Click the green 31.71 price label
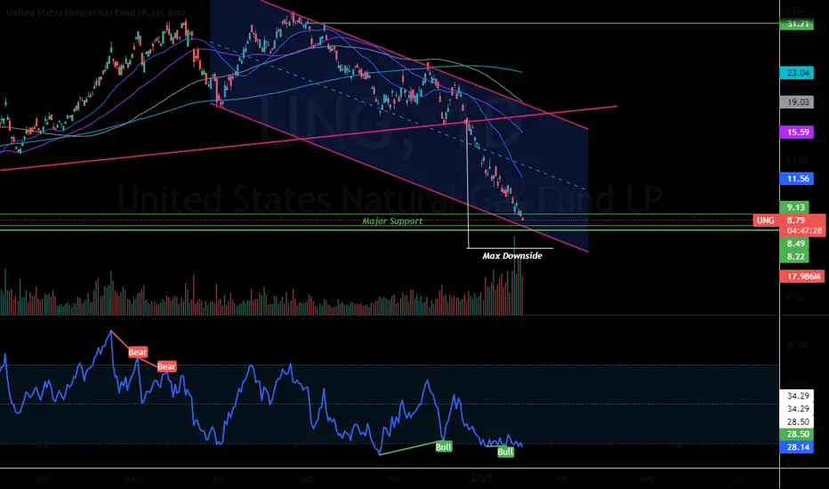829x489 pixels. [797, 24]
